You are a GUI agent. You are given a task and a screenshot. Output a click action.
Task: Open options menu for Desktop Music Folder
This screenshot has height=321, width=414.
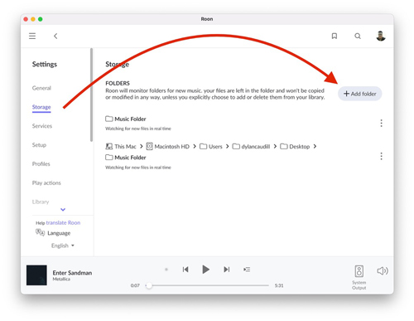point(381,156)
